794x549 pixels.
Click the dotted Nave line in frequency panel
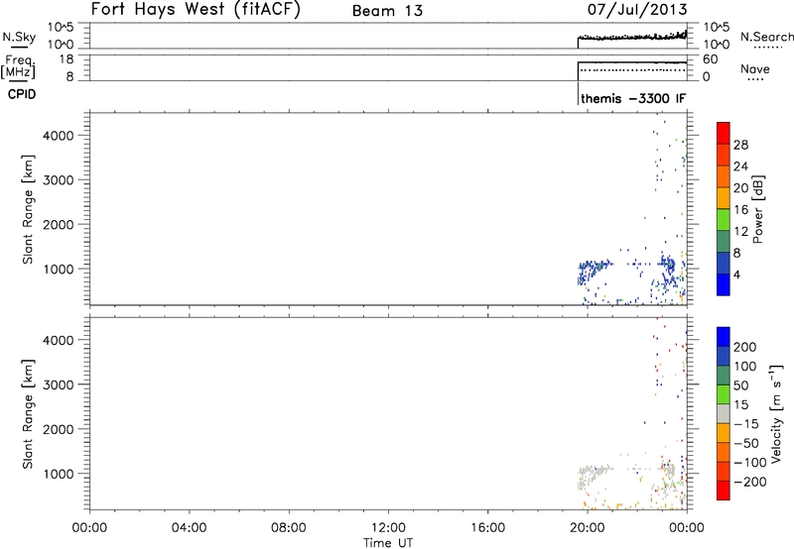pos(632,69)
